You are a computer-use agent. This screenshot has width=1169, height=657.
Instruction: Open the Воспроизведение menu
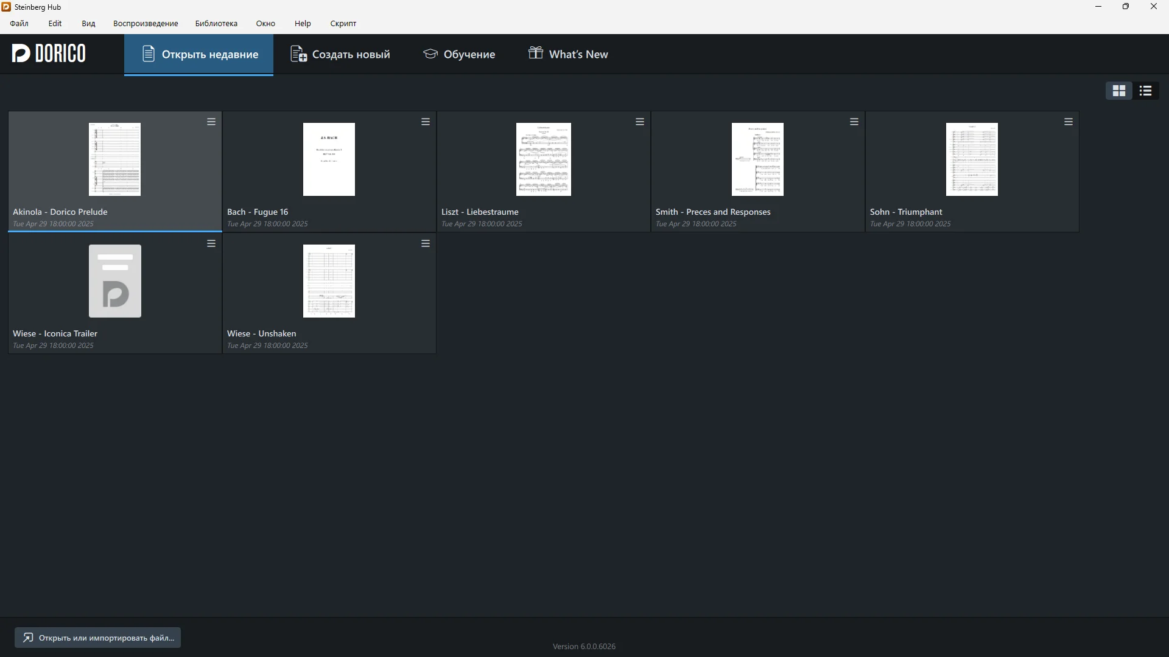[146, 23]
